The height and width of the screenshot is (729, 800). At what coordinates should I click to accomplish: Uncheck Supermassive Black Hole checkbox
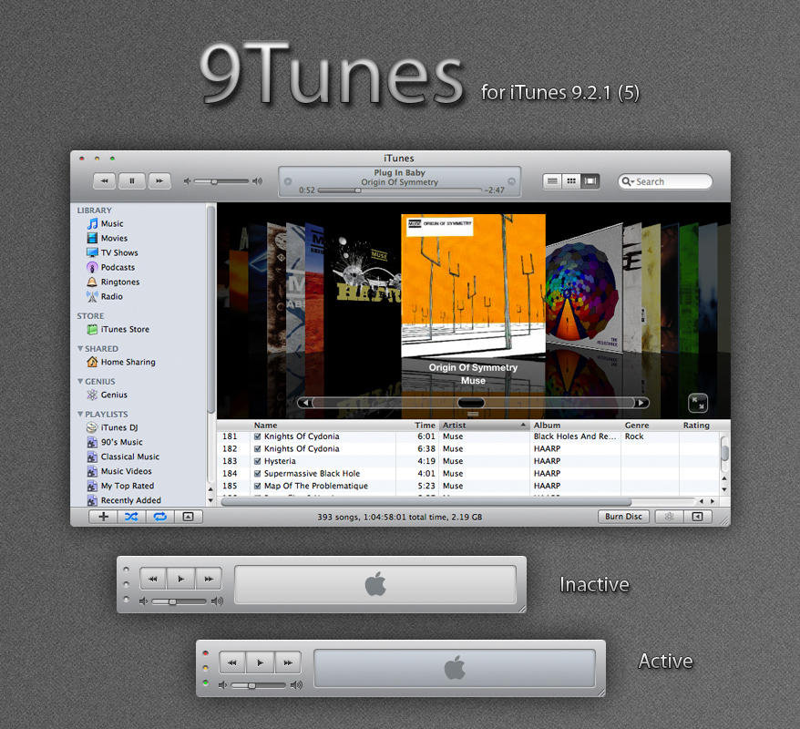pyautogui.click(x=258, y=474)
